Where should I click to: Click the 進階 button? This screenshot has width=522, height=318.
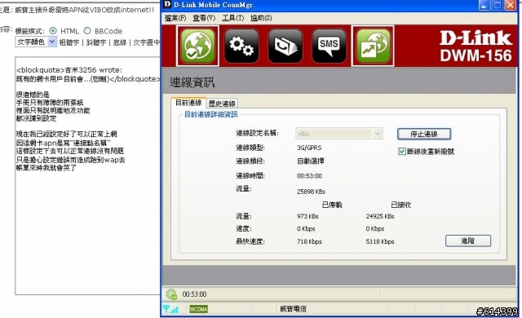[468, 241]
